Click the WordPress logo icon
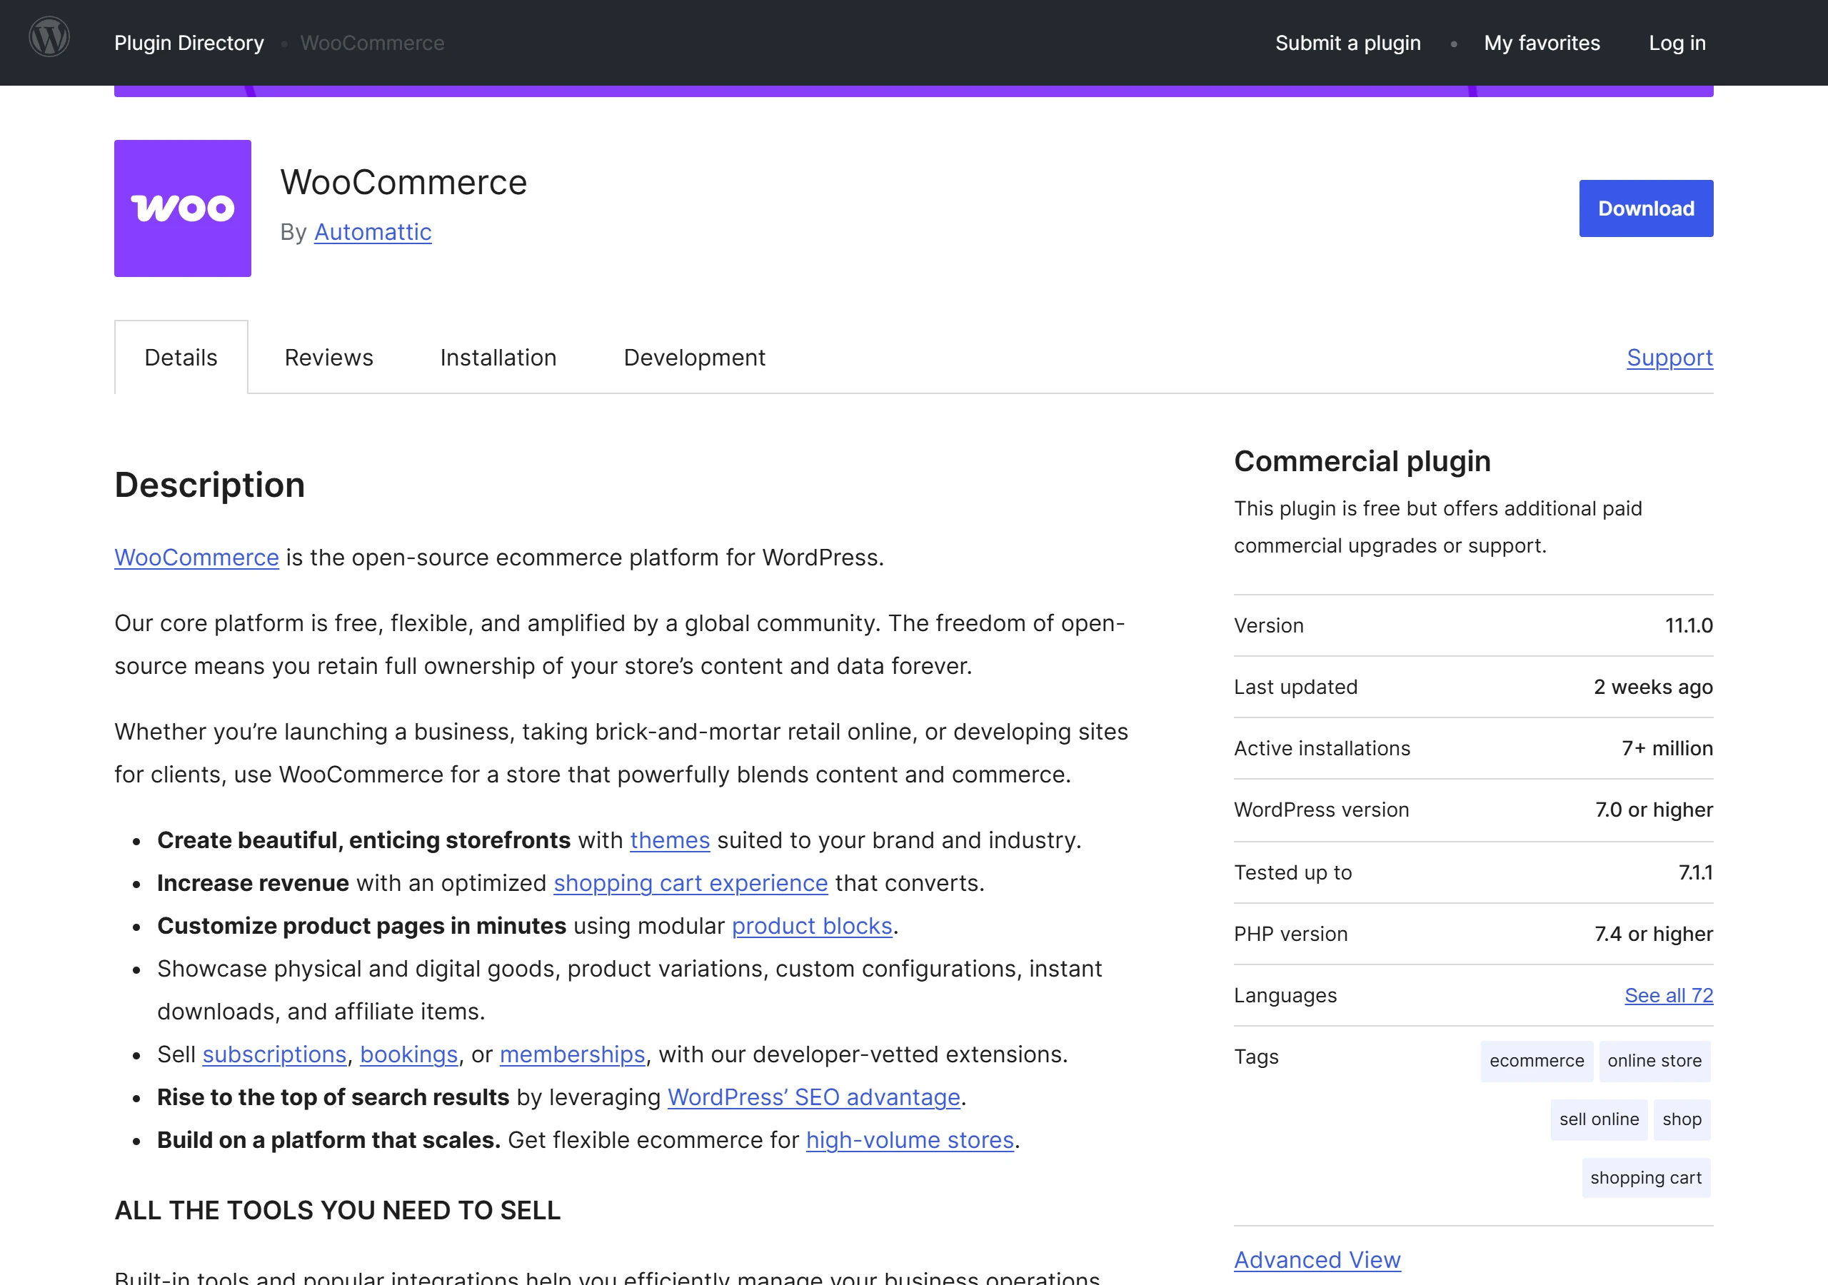 click(49, 36)
